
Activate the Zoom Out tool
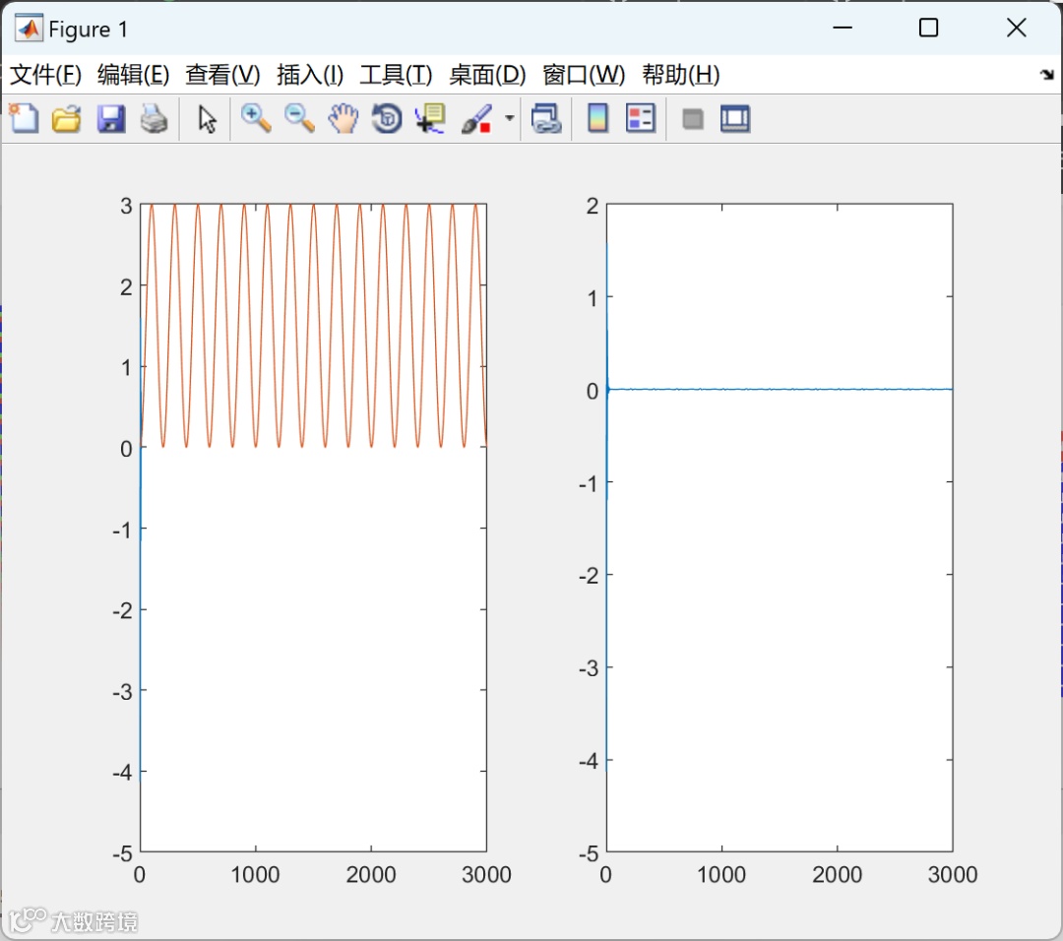click(299, 119)
